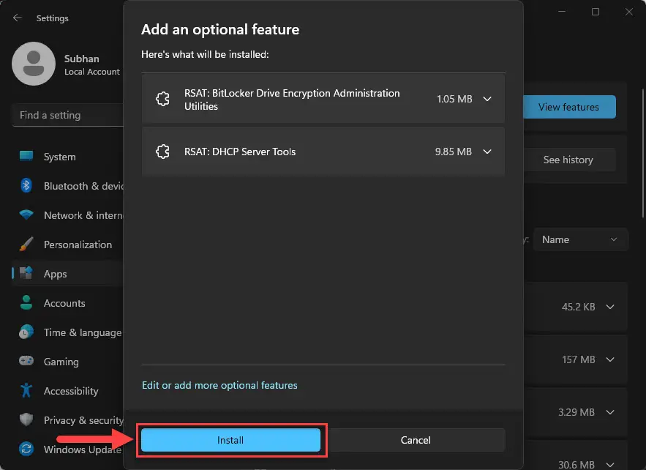This screenshot has width=646, height=470.
Task: Expand the RSAT BitLocker feature details
Action: point(487,99)
